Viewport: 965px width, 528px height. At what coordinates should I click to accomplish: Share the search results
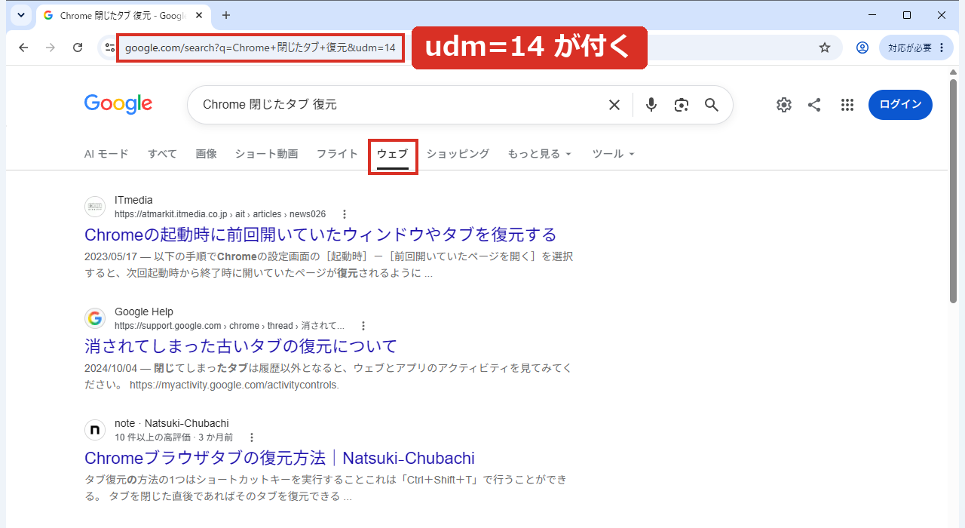point(814,105)
